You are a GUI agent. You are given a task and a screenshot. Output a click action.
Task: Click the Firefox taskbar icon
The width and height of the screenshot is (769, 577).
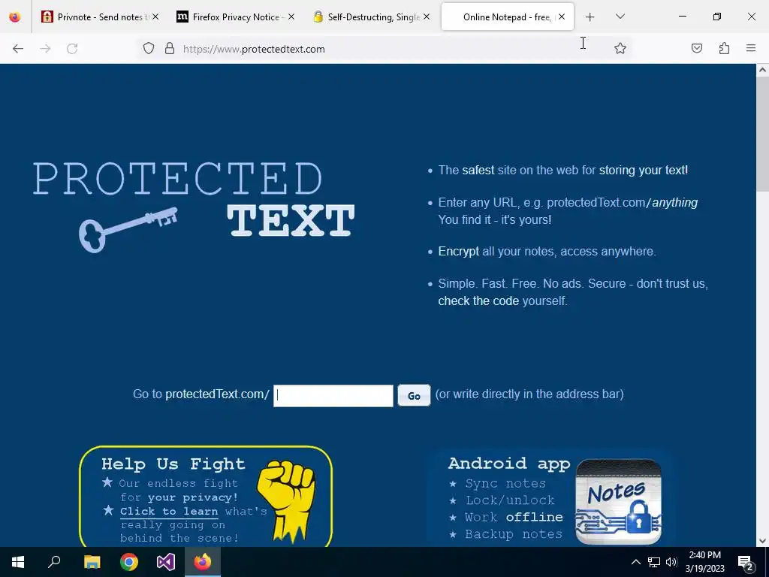click(x=203, y=562)
